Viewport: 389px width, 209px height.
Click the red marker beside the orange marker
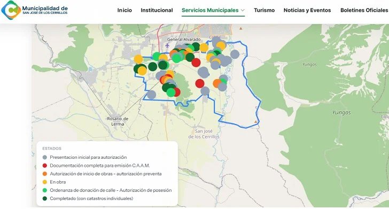(x=200, y=83)
